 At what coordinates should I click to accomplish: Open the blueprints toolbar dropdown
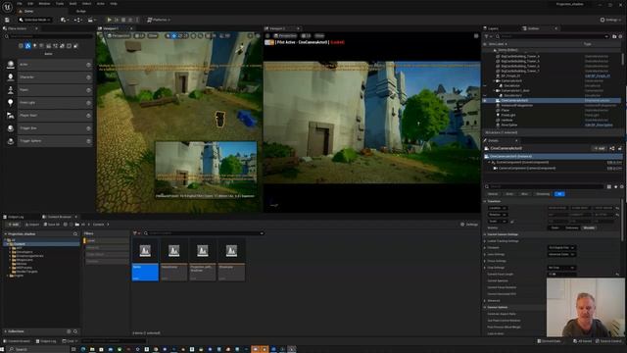77,20
